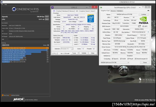Click the CPU-Z Specification field value
The image size is (156, 107).
pos(78,25)
